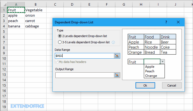Select row 4 header
This screenshot has height=111, width=193.
pos(3,26)
